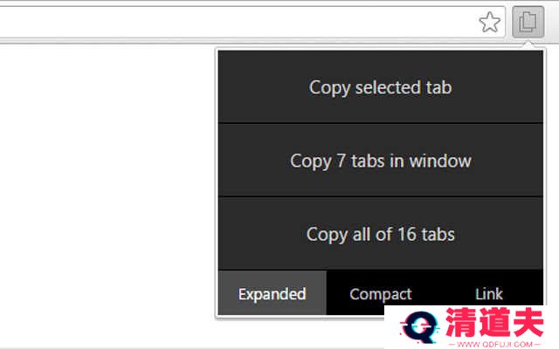
Task: Switch to Link format
Action: tap(489, 294)
